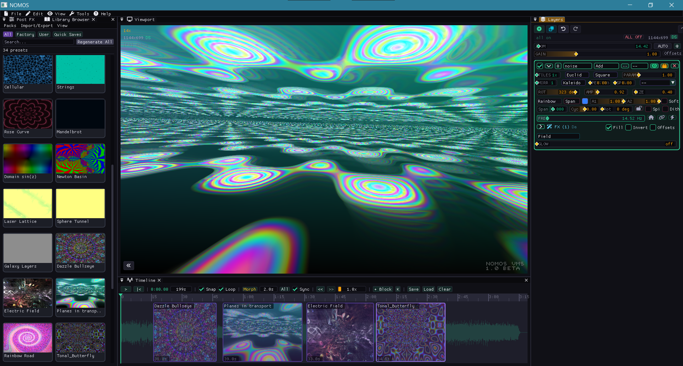Click the home icon next to the FREQ field
The height and width of the screenshot is (366, 683).
[x=652, y=117]
